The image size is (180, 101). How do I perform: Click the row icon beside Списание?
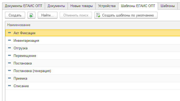tap(9, 86)
